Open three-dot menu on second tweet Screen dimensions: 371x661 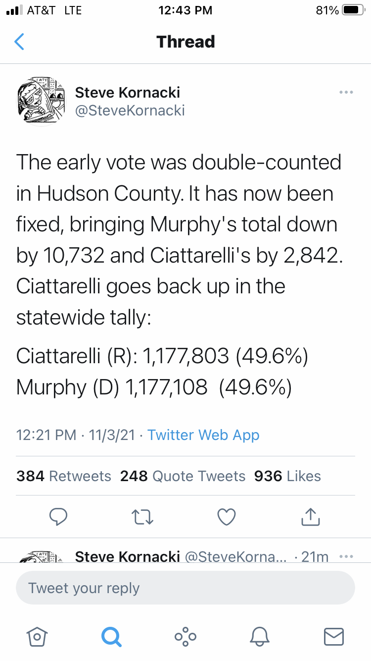[x=346, y=556]
